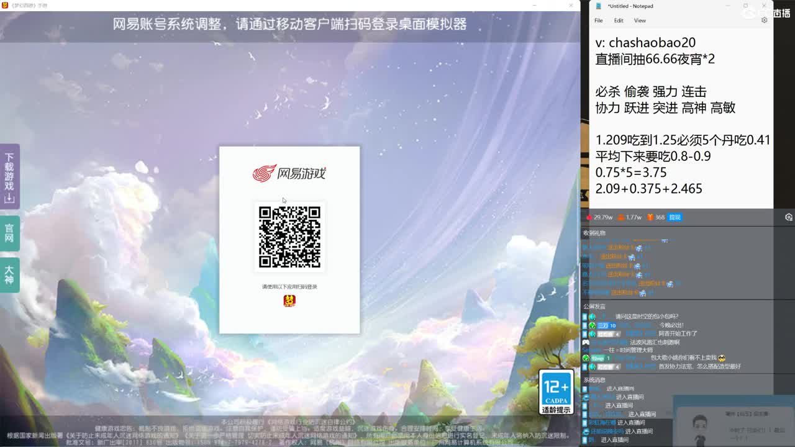Click the text '直播间抽66.66夜宵*2' in Notepad
795x447 pixels.
(x=655, y=59)
